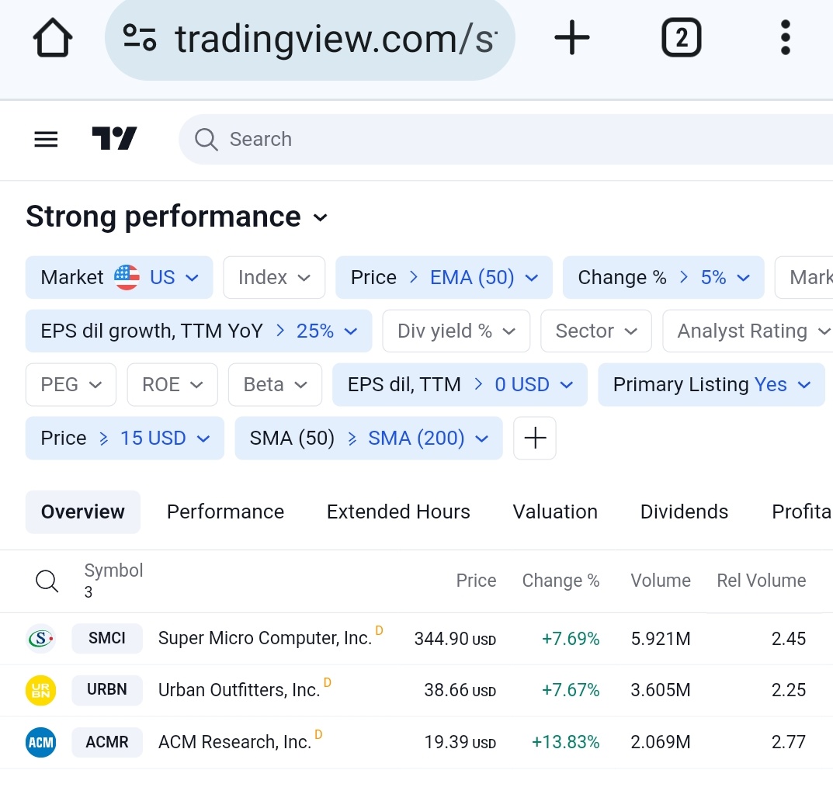Open Primary Listing Yes filter
The width and height of the screenshot is (833, 808).
pos(712,385)
